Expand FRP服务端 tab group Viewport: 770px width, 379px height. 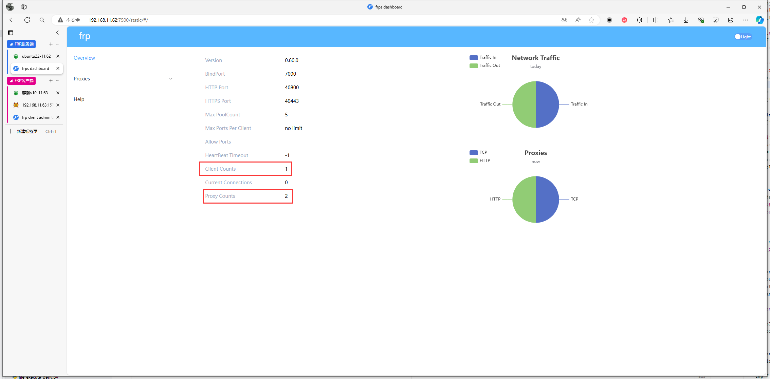point(11,44)
